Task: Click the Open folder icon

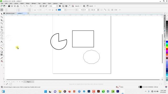Action: pyautogui.click(x=4, y=6)
